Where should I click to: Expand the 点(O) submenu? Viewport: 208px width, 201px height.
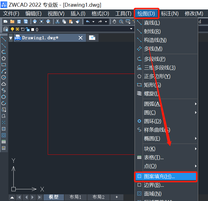coord(196,166)
